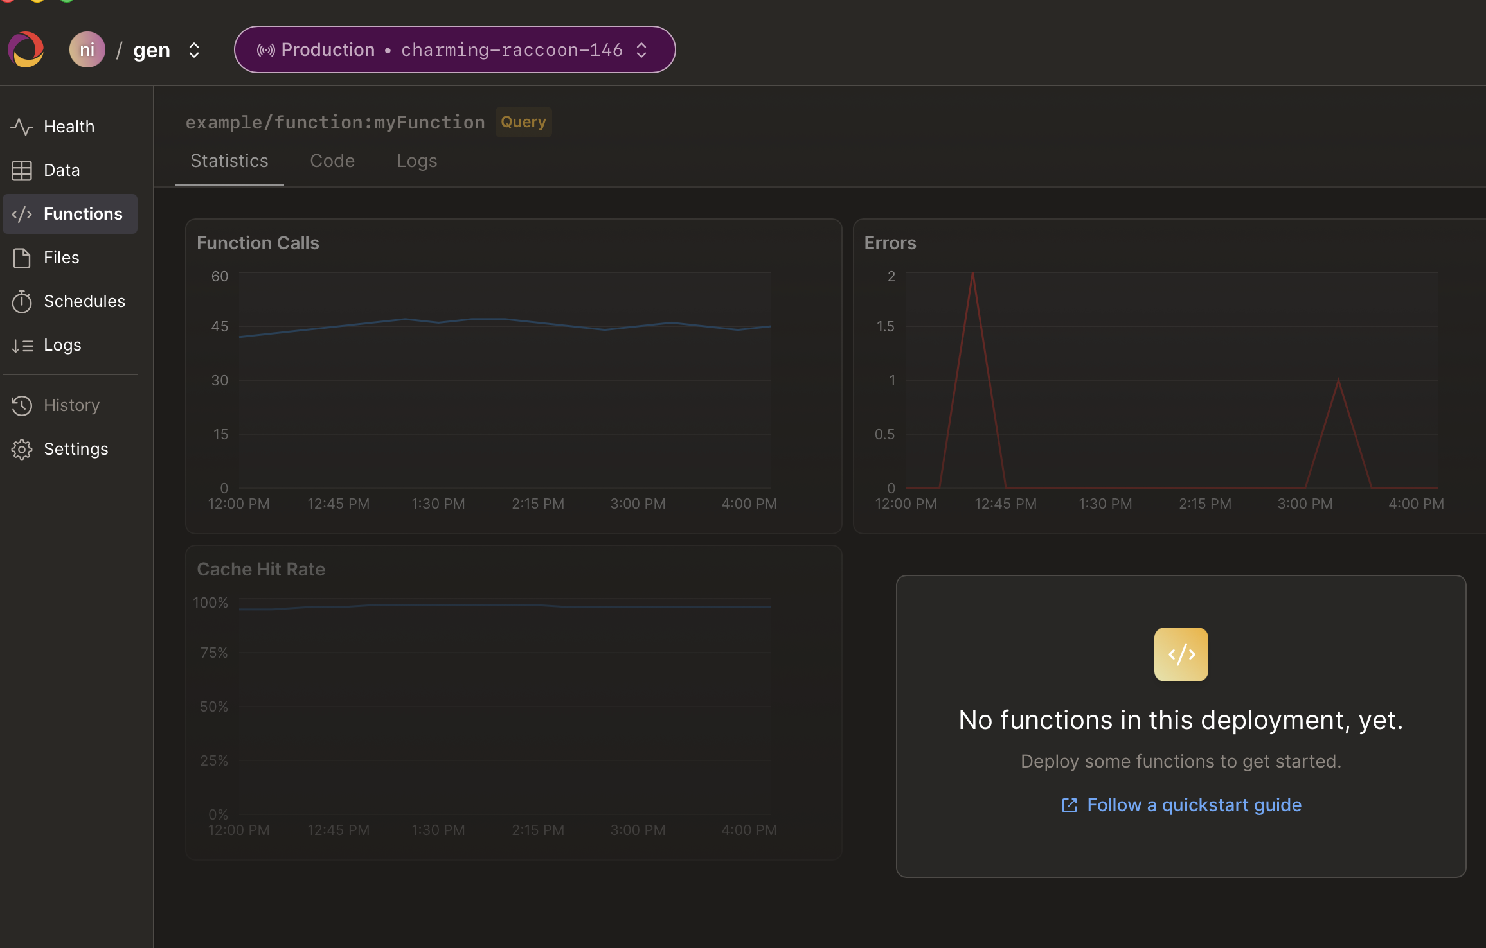This screenshot has height=948, width=1486.
Task: Click the Convex logo icon
Action: (x=26, y=49)
